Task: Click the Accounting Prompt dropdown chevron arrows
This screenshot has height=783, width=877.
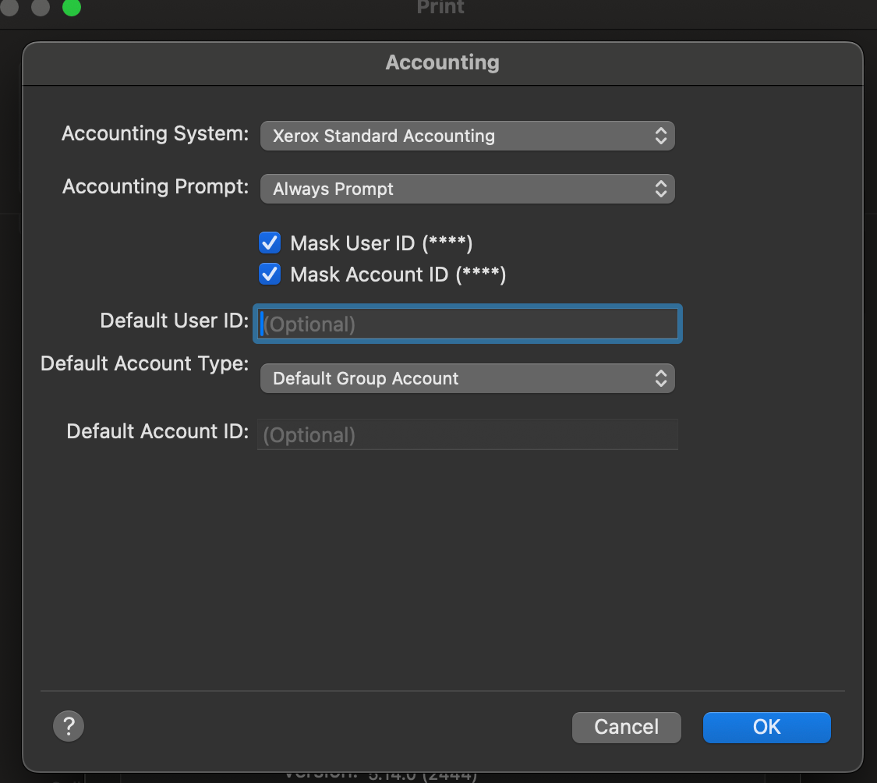Action: click(x=660, y=189)
